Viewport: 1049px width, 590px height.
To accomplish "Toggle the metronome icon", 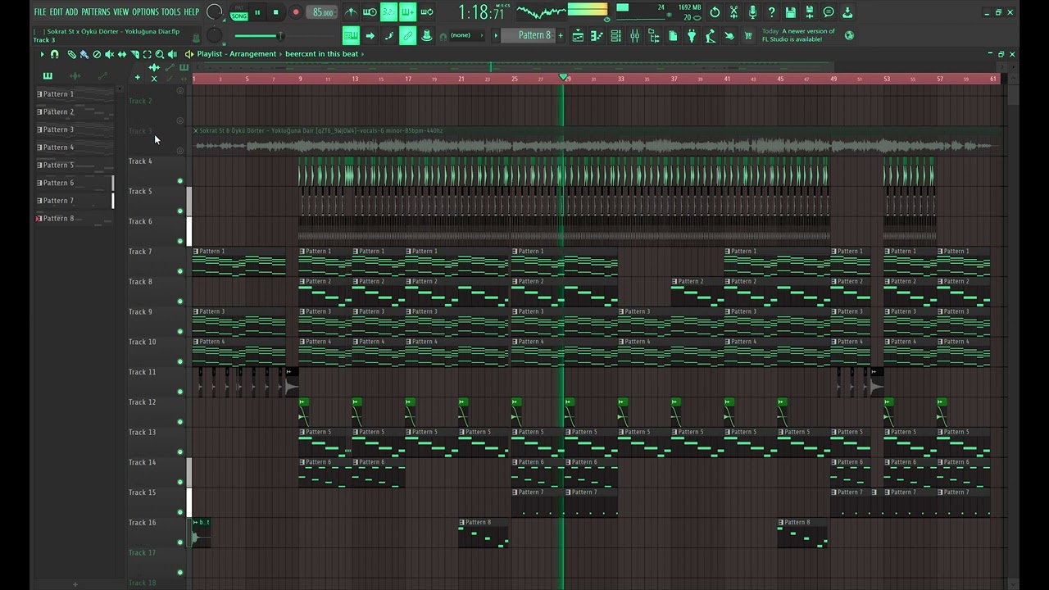I will pos(351,12).
